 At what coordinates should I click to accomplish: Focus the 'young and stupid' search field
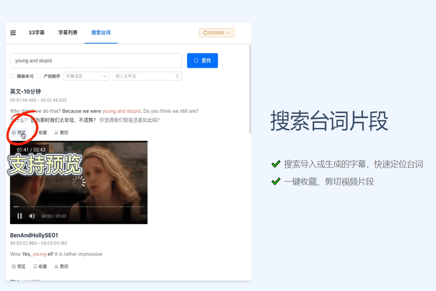pos(96,61)
